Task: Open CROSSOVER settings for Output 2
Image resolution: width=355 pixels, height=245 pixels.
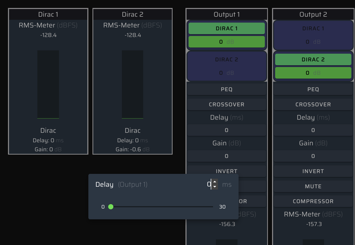Action: [313, 104]
